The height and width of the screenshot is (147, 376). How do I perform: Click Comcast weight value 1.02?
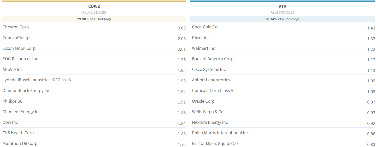pyautogui.click(x=371, y=92)
